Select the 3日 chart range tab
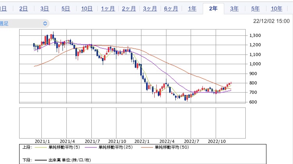The image size is (293, 164). click(45, 9)
